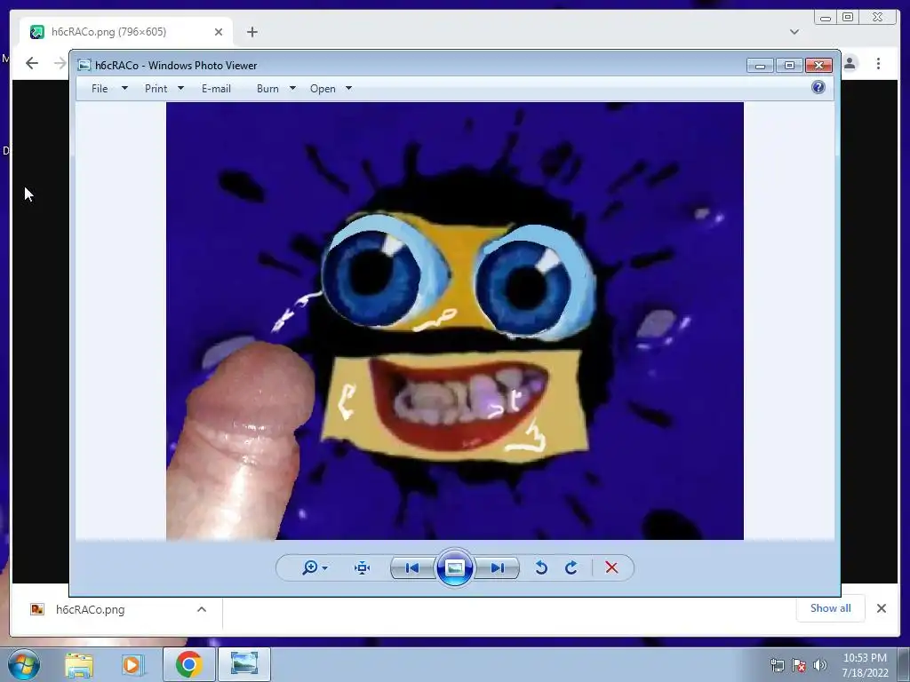Click Chrome's back arrow
Screen dimensions: 910x682
click(x=32, y=63)
